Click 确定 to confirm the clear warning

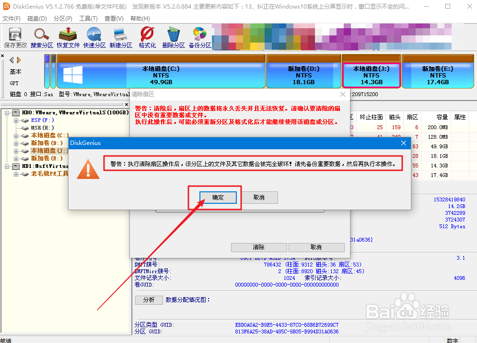(x=218, y=197)
